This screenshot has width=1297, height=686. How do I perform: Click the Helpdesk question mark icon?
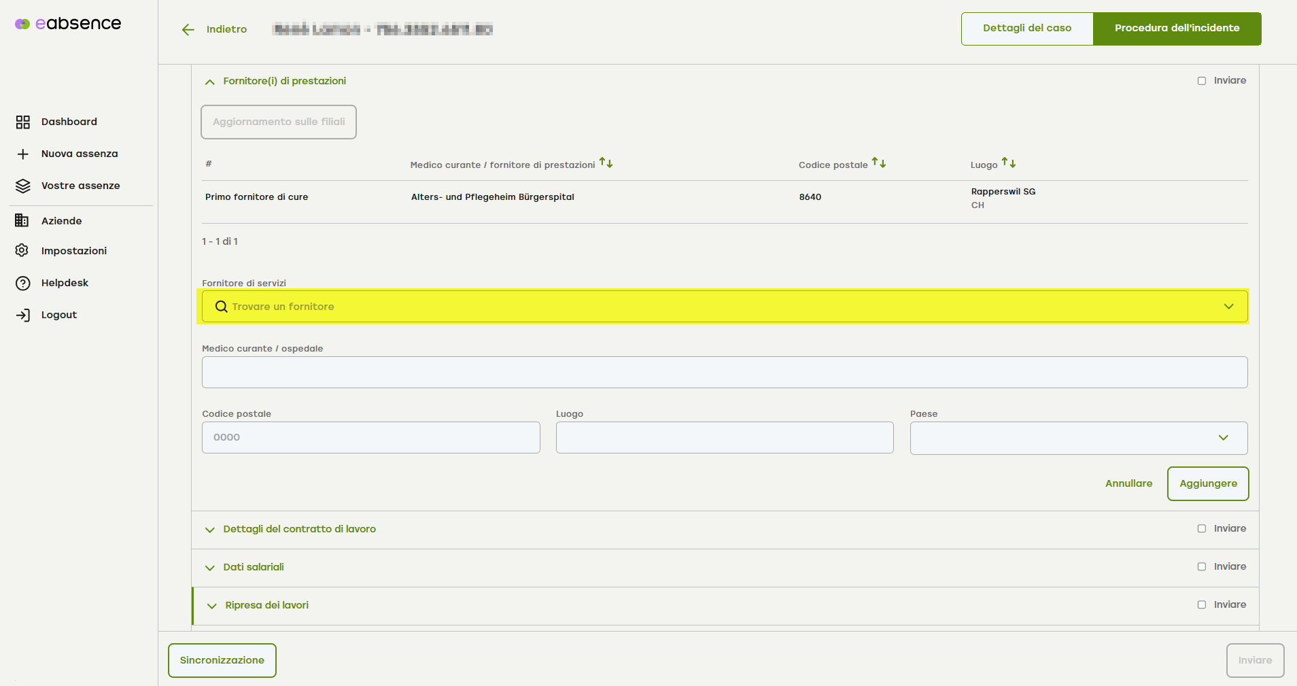(x=22, y=283)
